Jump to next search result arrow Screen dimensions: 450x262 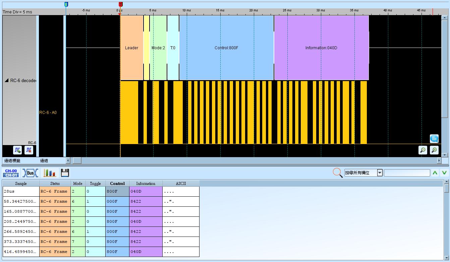(x=444, y=173)
